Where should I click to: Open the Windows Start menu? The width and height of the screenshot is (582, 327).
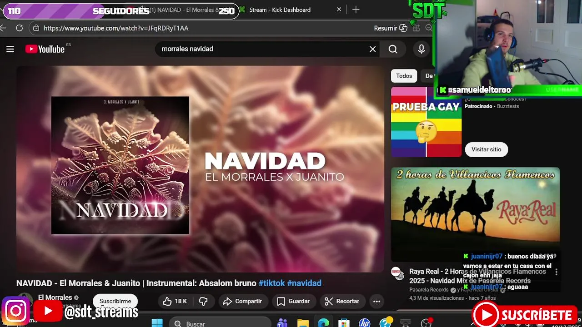pos(157,323)
